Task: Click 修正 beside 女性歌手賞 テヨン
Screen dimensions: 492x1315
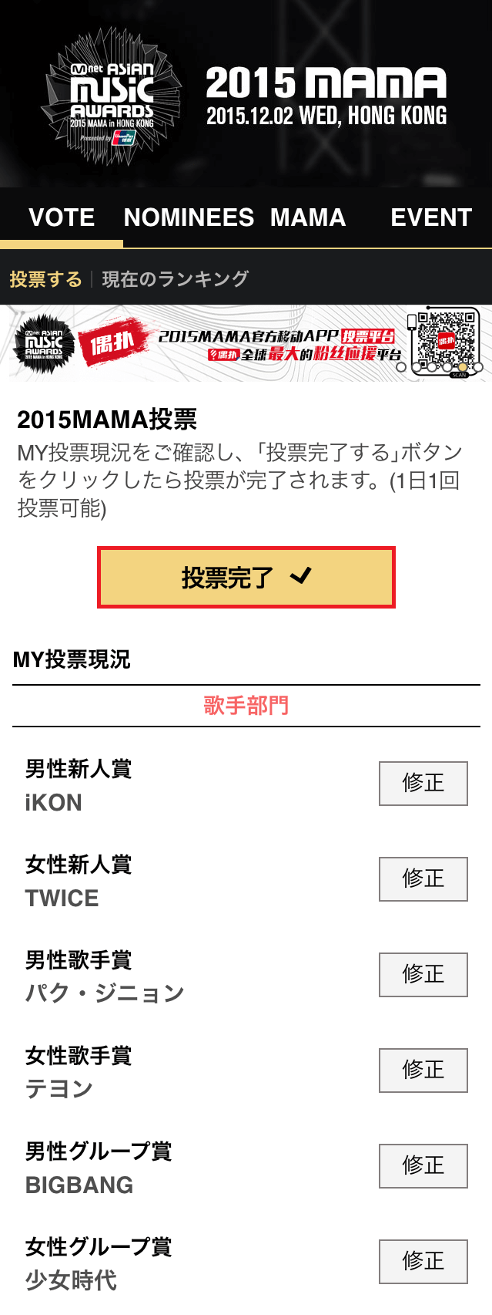Action: (423, 1071)
